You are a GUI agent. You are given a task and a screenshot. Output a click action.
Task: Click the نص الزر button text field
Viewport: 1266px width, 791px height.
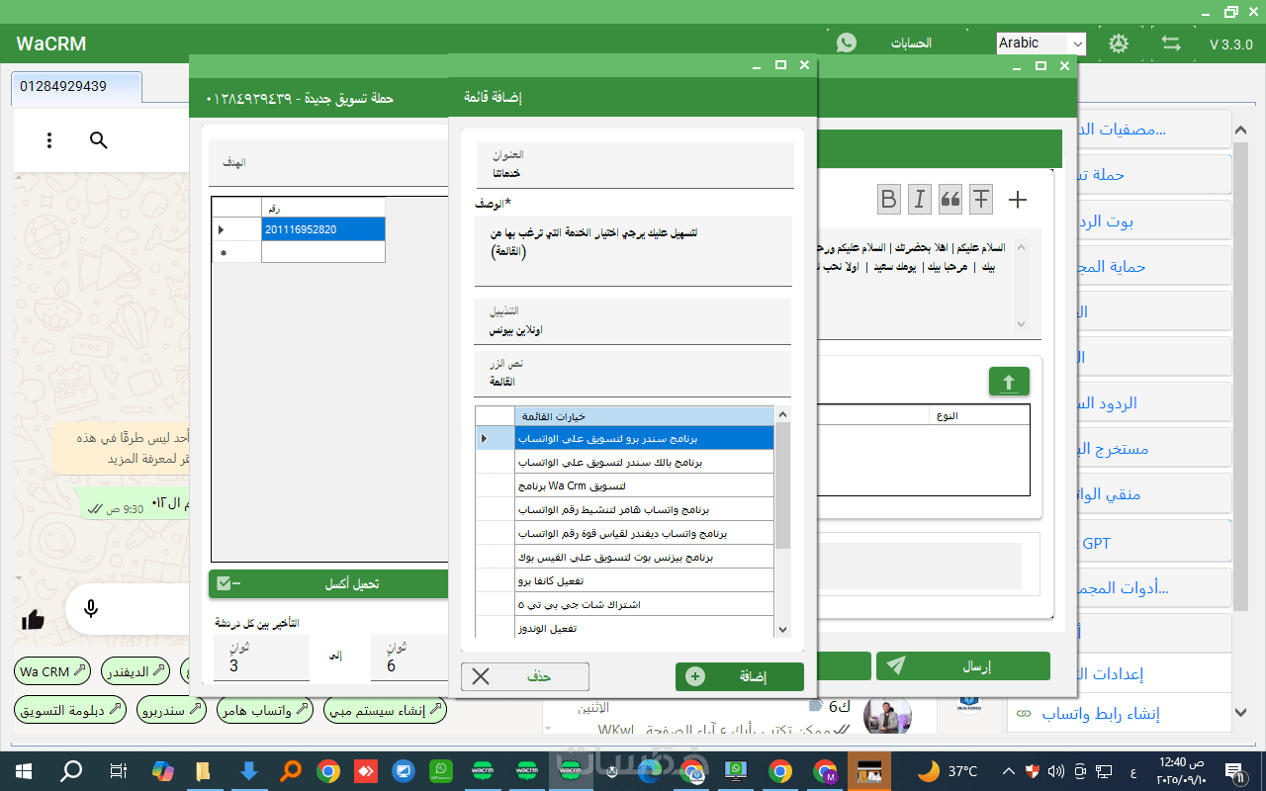coord(633,373)
